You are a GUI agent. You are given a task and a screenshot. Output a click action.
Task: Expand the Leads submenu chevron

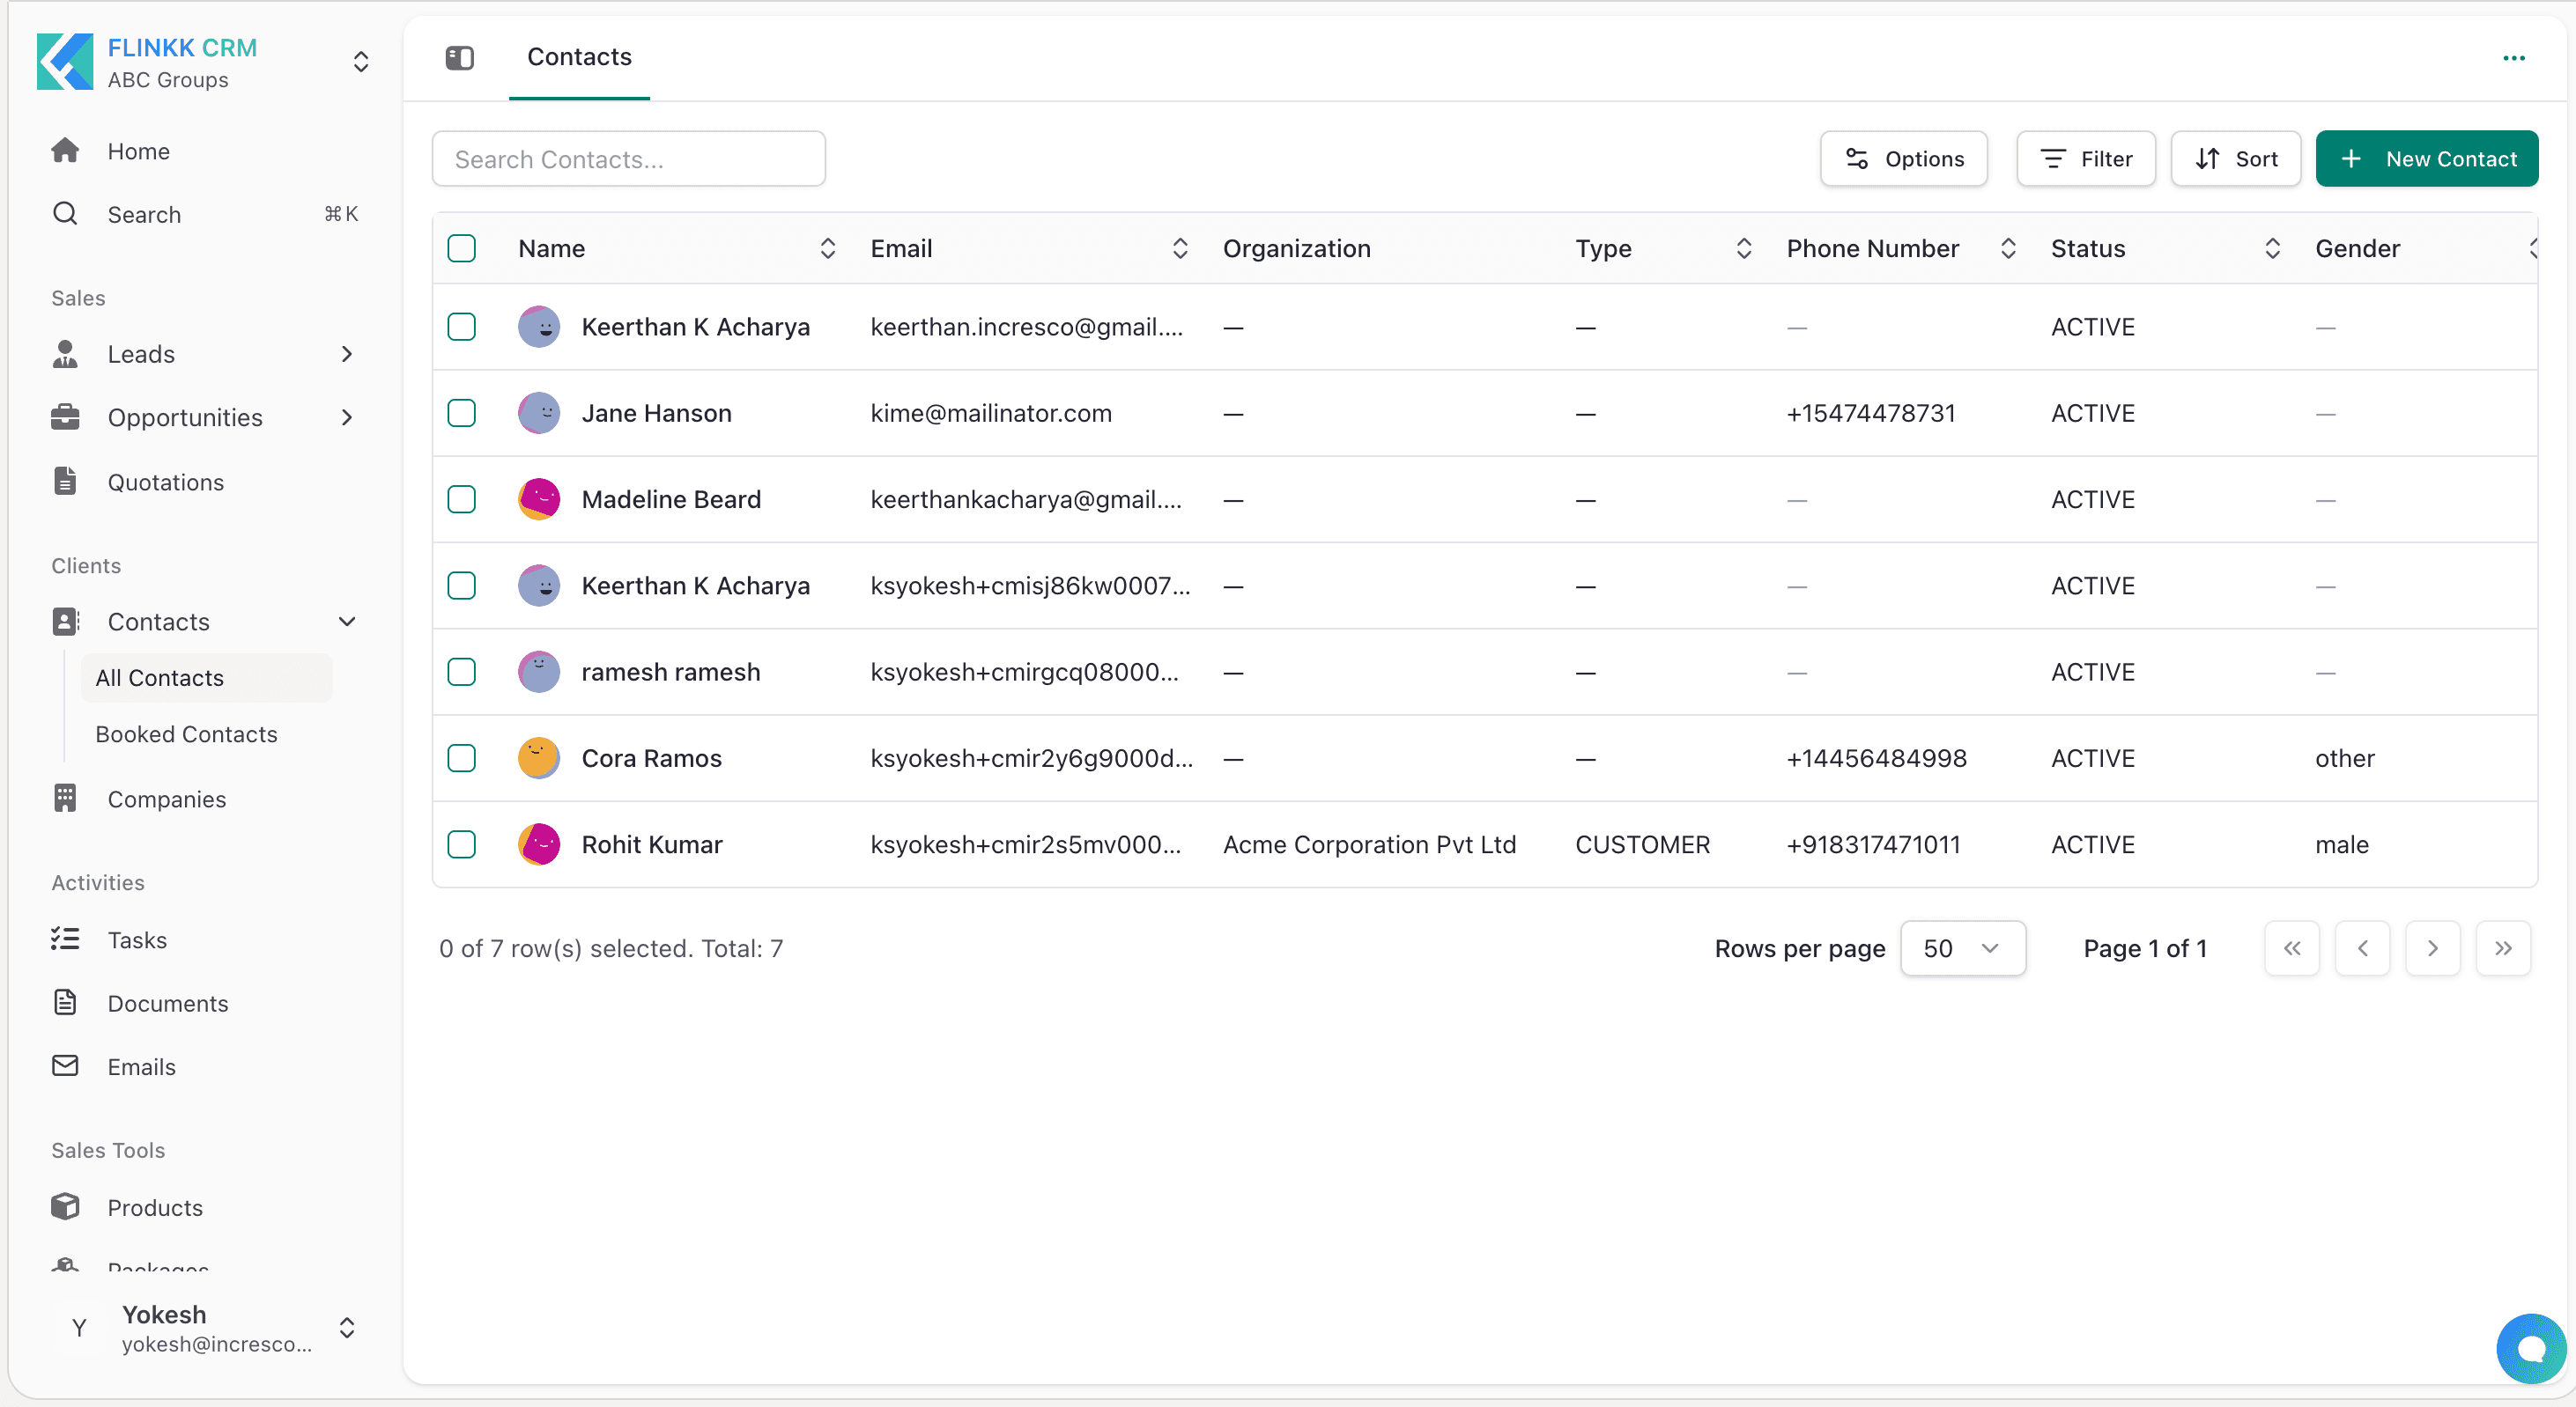click(x=347, y=354)
